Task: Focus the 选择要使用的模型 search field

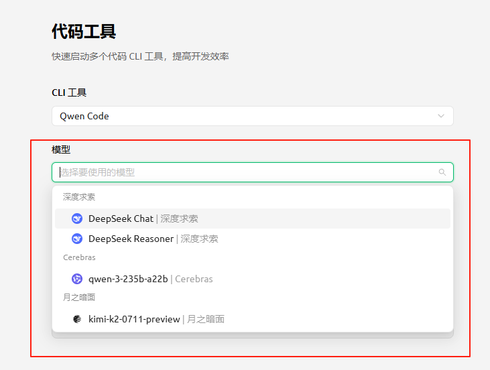Action: pos(253,172)
